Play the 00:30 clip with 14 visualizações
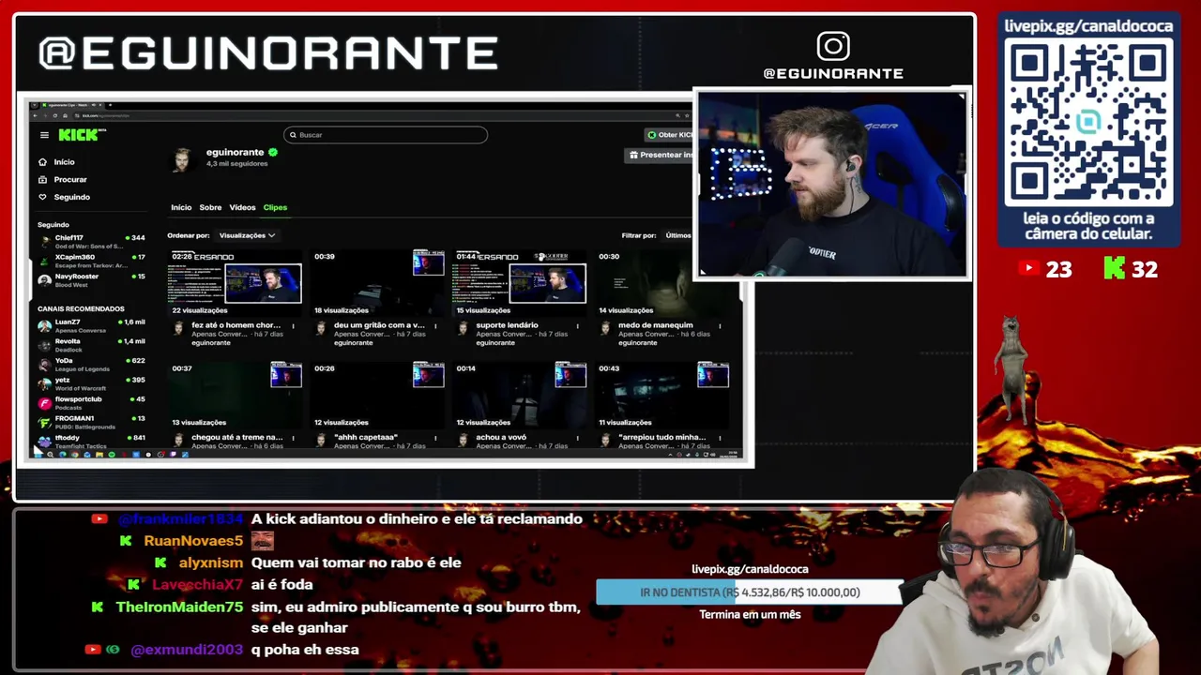Screen dimensions: 1201x675 [662, 281]
